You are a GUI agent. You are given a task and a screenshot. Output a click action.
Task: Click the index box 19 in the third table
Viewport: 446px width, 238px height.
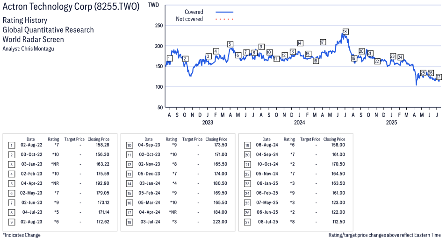point(247,146)
